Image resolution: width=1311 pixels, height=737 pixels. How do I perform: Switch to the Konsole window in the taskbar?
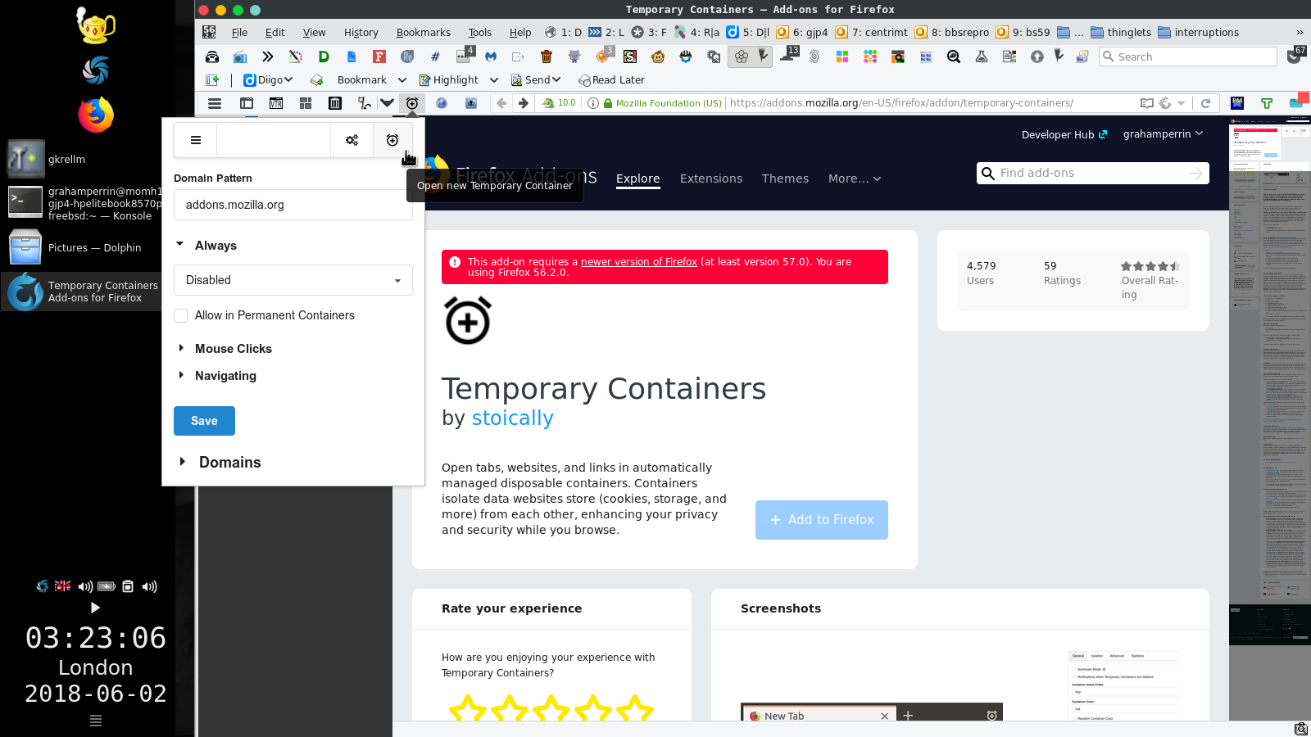click(x=82, y=203)
